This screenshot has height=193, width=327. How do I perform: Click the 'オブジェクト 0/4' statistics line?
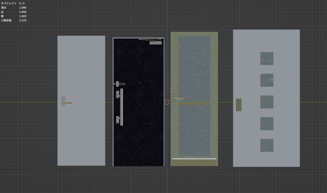[x=13, y=3]
